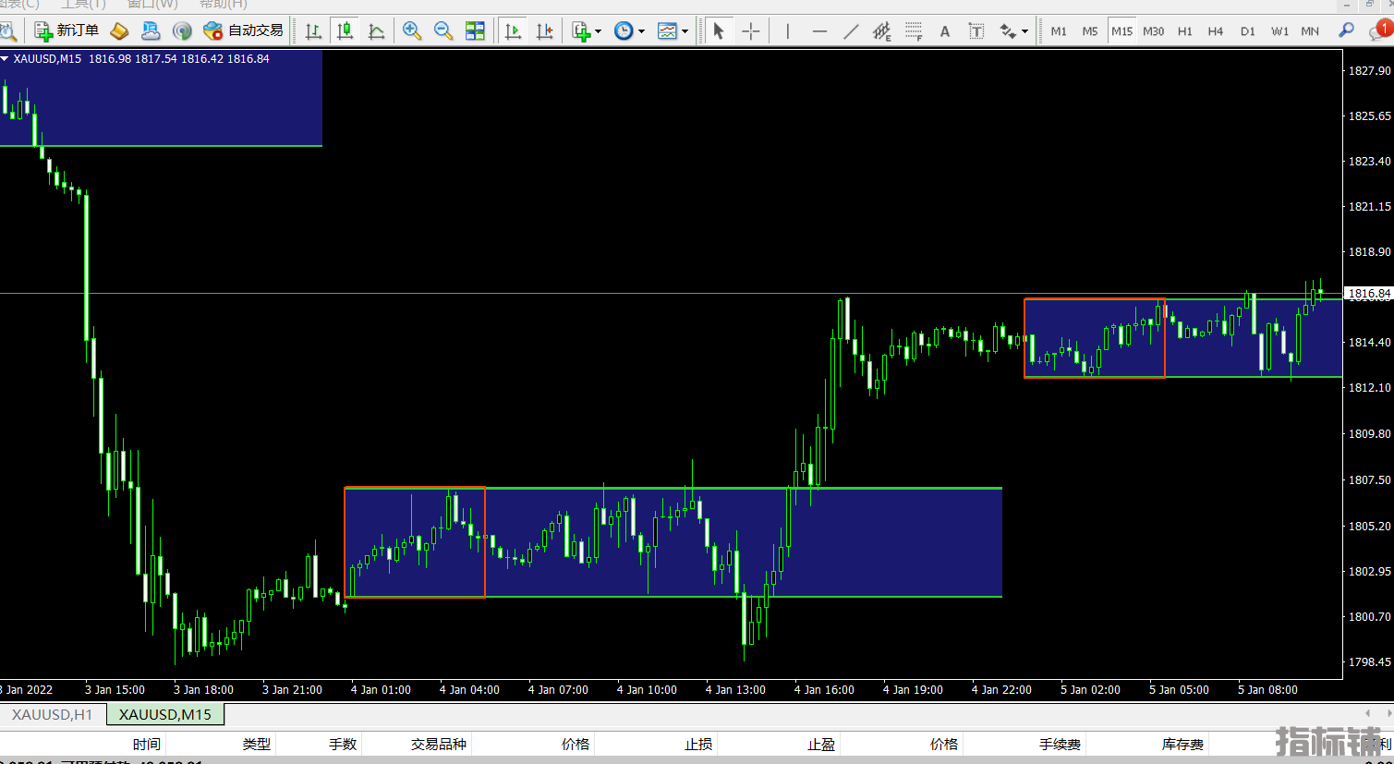Draw a horizontal line tool
Screen dimensions: 1394x764
tap(819, 30)
